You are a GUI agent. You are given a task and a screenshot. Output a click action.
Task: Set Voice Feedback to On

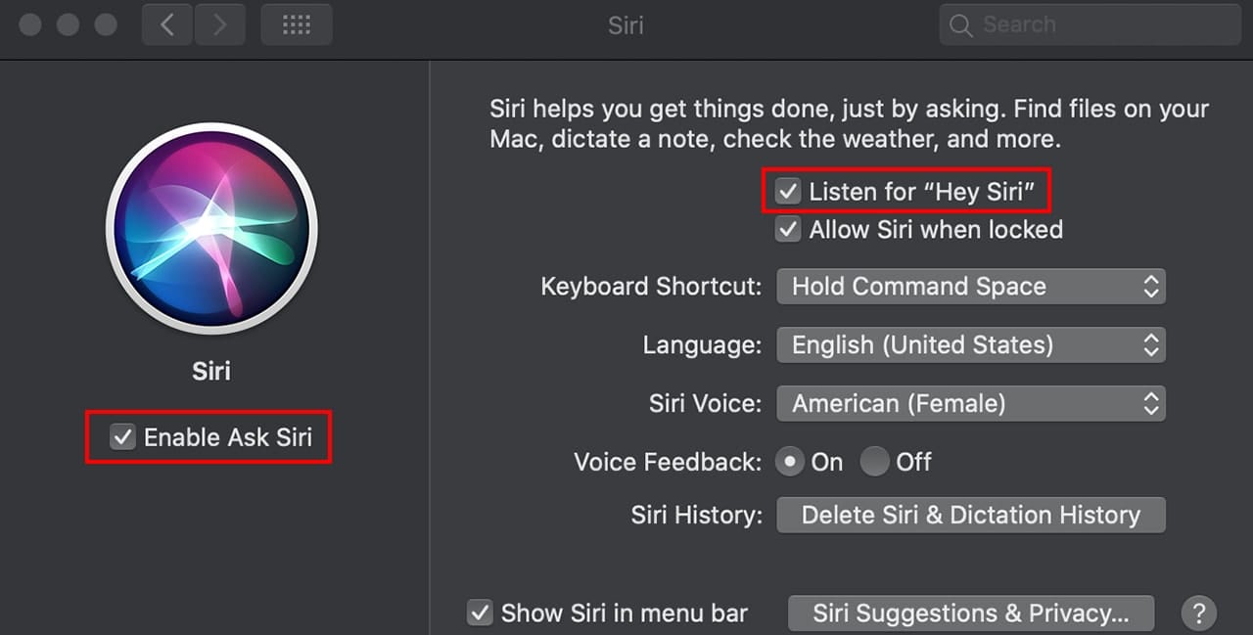pyautogui.click(x=790, y=462)
